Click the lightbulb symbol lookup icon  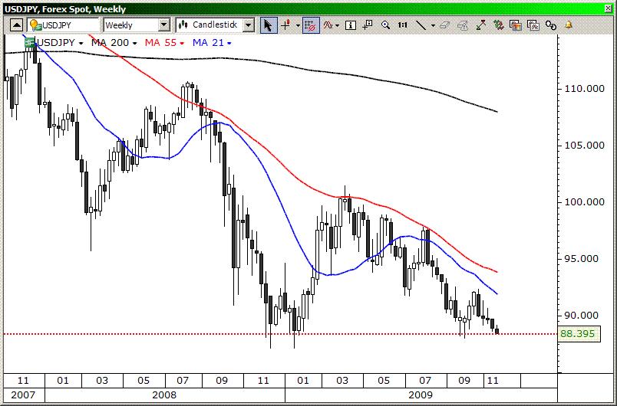(x=35, y=25)
